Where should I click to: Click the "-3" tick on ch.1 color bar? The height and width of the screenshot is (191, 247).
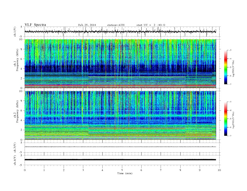(x=230, y=50)
